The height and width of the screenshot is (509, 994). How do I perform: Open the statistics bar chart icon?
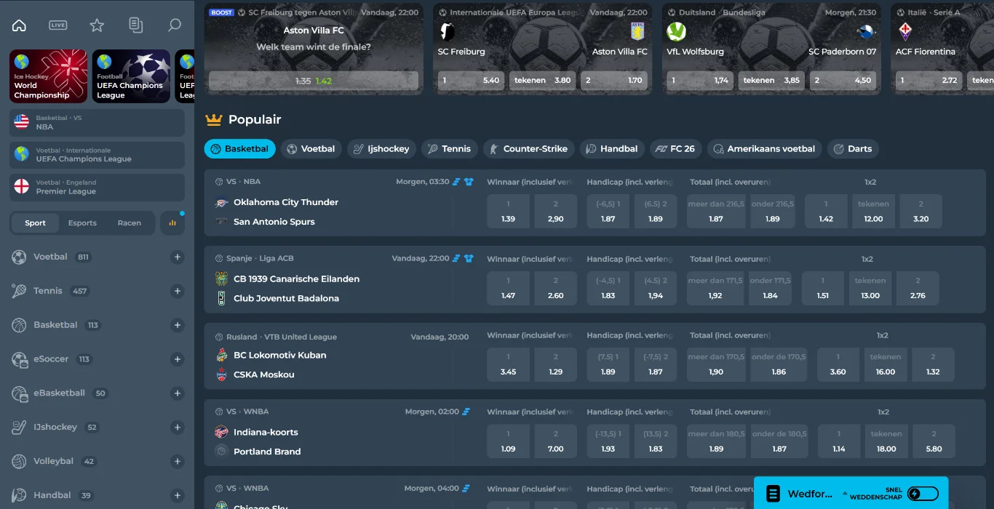coord(172,223)
